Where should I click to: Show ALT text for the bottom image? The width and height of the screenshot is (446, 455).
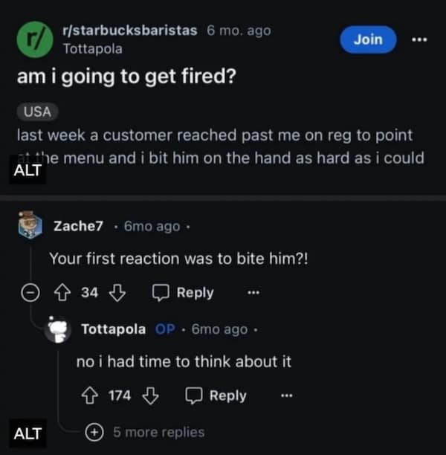(x=27, y=433)
